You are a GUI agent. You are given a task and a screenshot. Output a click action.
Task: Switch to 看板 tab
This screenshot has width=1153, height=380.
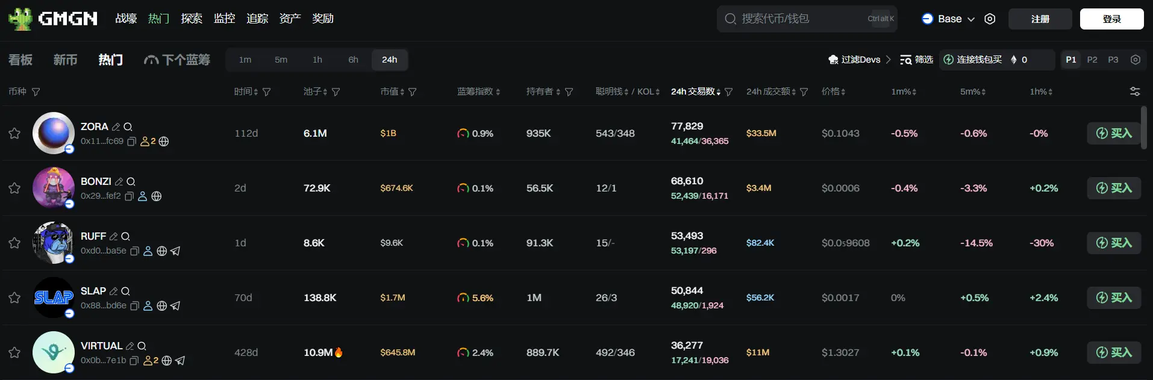click(20, 60)
